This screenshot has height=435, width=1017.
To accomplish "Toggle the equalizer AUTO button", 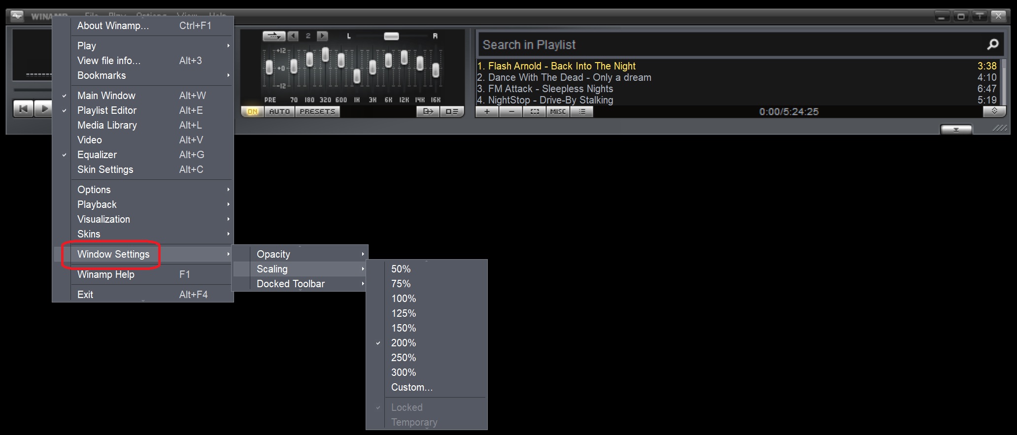I will click(279, 112).
